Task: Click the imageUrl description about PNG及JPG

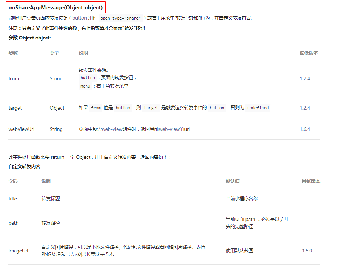Action: point(123,251)
